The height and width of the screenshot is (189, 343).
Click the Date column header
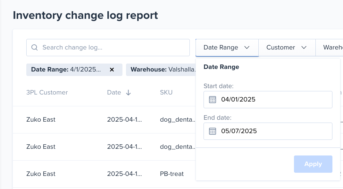tap(114, 93)
